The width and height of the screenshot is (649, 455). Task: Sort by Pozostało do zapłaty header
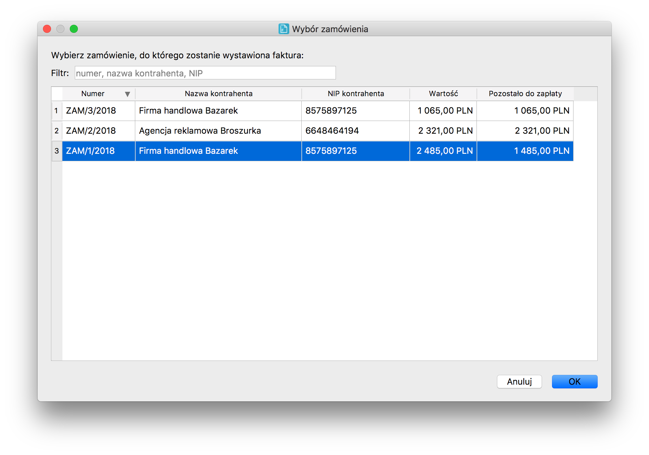[525, 93]
